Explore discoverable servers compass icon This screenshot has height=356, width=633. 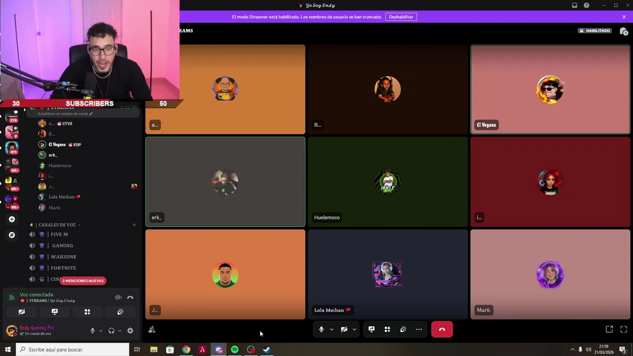pyautogui.click(x=12, y=235)
